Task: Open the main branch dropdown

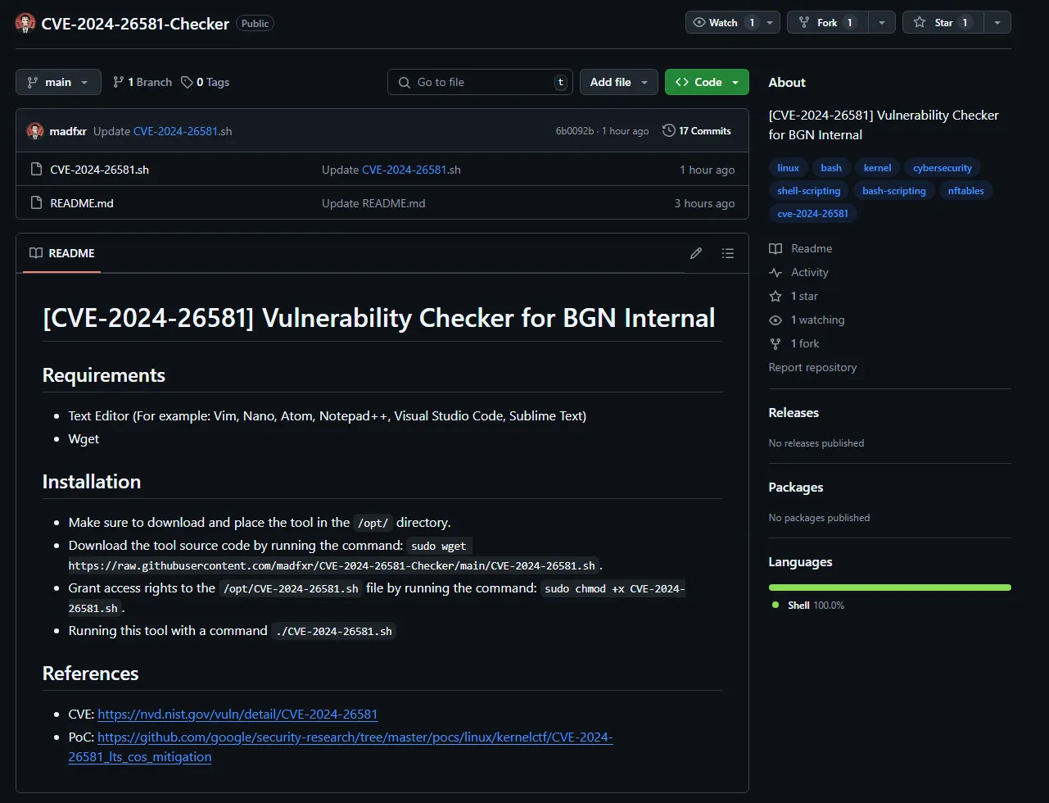Action: point(57,82)
